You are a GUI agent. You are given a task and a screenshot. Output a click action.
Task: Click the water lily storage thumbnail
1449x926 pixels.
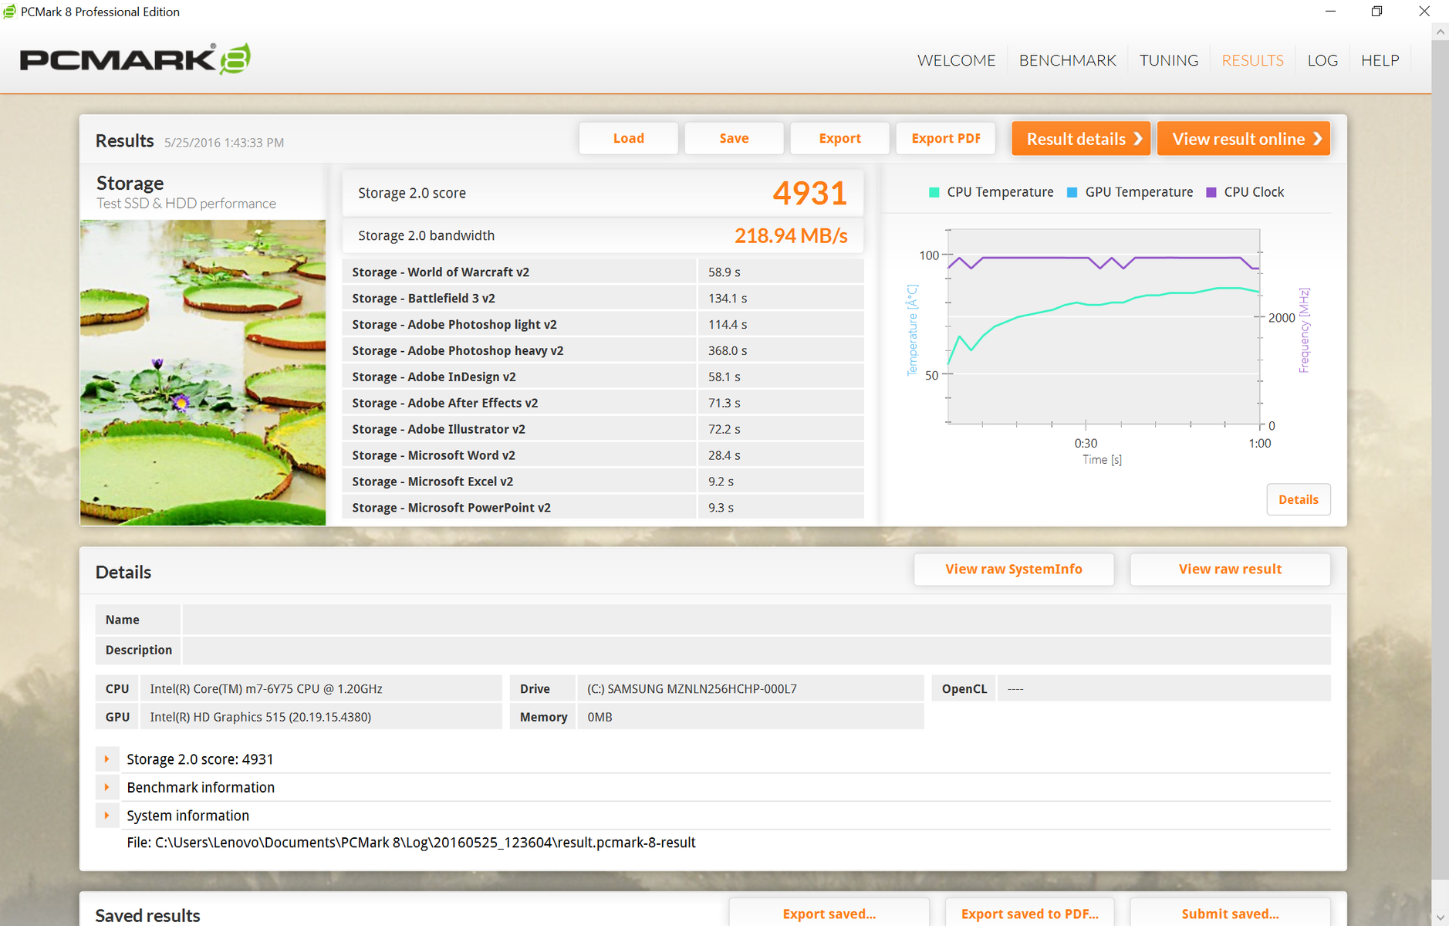coord(203,373)
